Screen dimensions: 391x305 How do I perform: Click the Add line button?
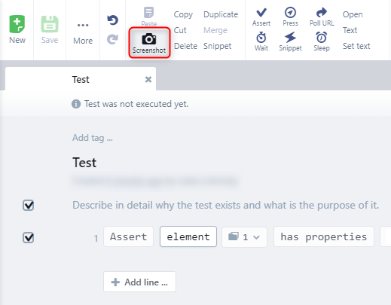pyautogui.click(x=139, y=282)
